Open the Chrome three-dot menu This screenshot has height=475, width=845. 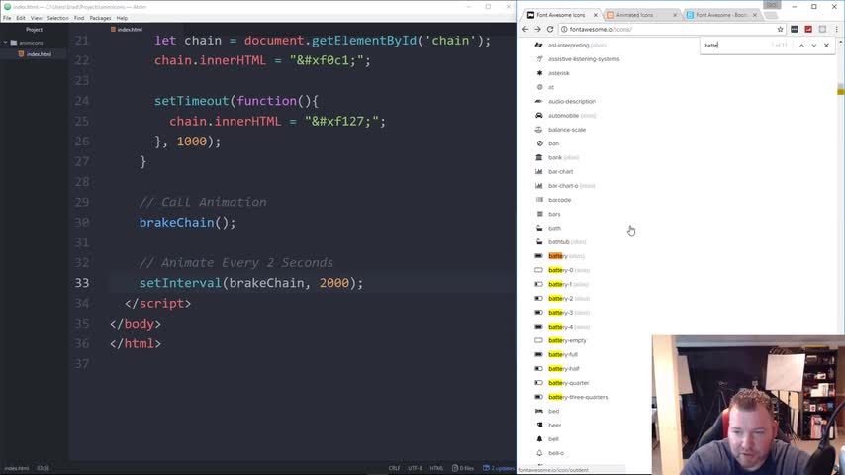836,29
